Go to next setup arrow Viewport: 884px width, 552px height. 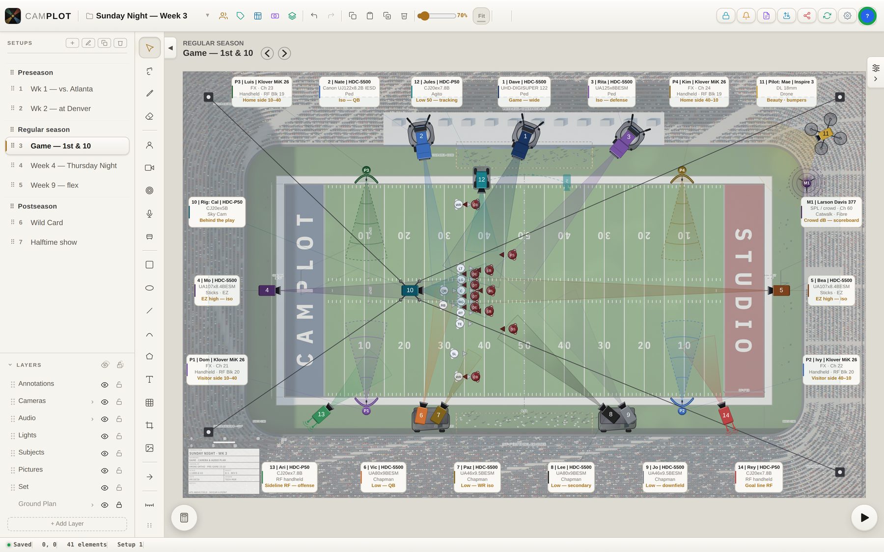tap(284, 53)
